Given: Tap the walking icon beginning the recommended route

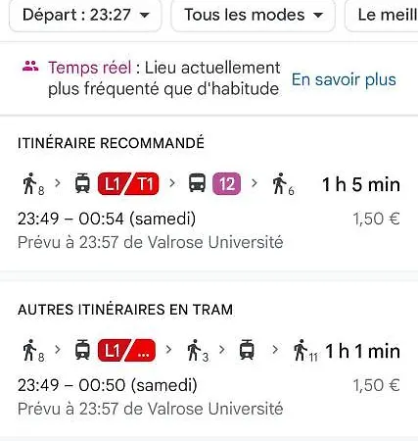Looking at the screenshot, I should click(30, 183).
